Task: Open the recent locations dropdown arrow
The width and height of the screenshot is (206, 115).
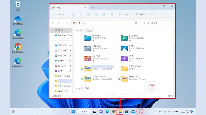Action: [x=63, y=23]
